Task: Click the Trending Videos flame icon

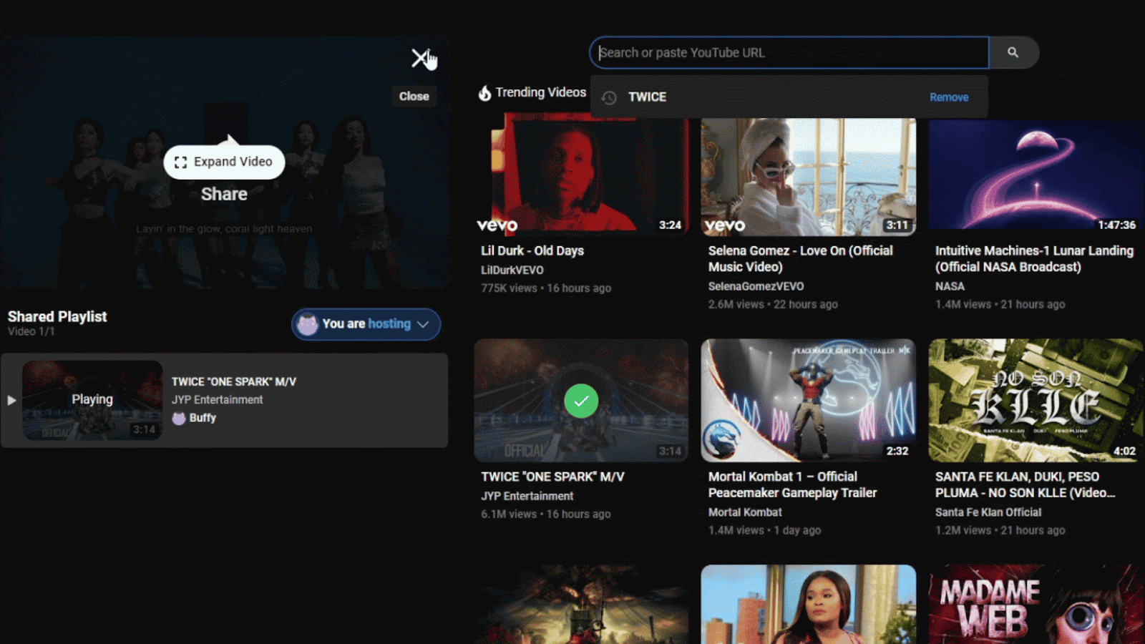Action: [484, 93]
